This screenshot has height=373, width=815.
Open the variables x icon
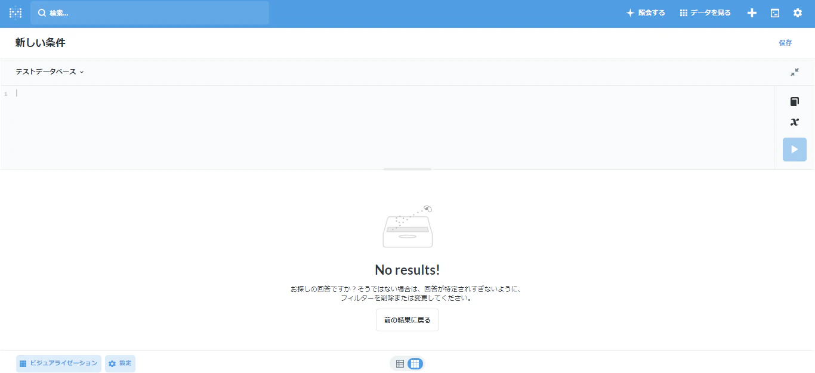[795, 122]
